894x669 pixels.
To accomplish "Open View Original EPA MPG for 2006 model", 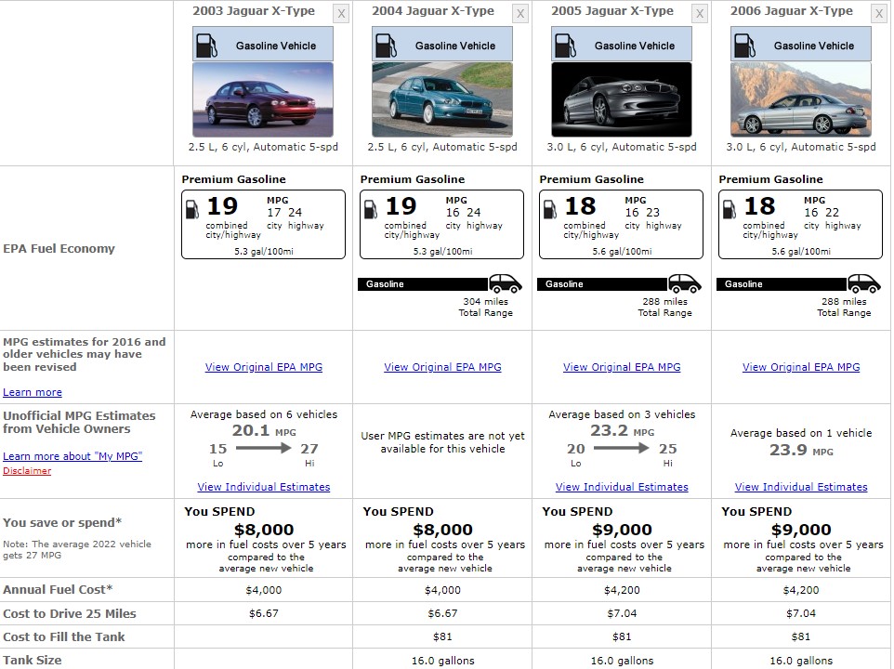I will click(x=801, y=367).
